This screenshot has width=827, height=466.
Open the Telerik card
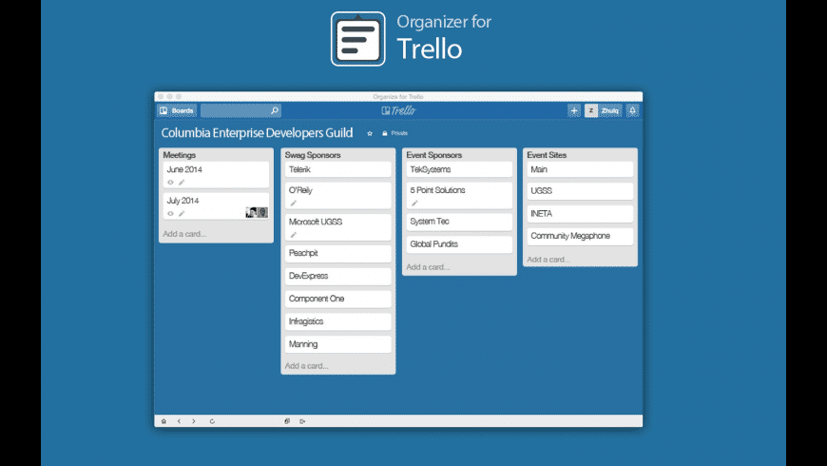[x=338, y=169]
